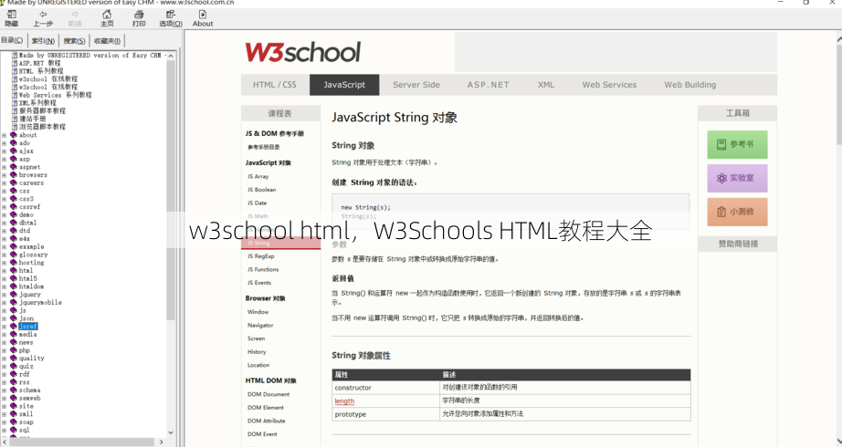Click the page icon beside 'XML系列教程'
The image size is (842, 447).
[x=15, y=103]
